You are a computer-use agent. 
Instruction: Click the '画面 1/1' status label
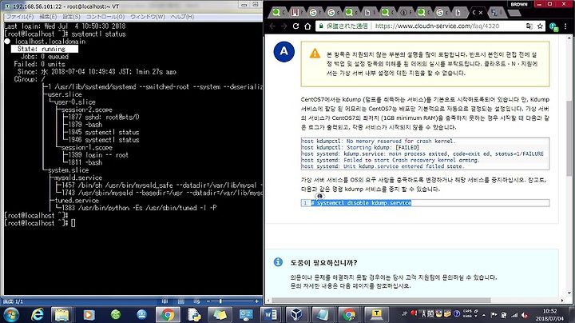click(13, 301)
